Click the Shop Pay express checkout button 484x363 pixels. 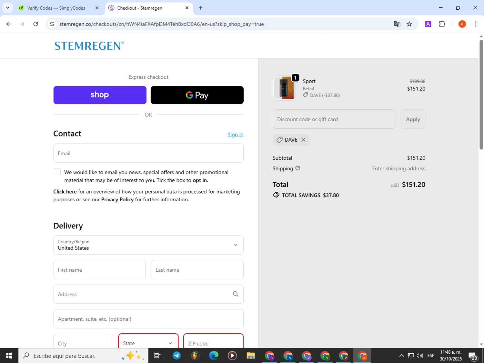100,95
